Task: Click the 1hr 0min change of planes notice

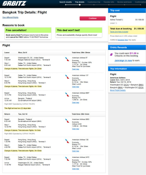Action: click(x=22, y=130)
